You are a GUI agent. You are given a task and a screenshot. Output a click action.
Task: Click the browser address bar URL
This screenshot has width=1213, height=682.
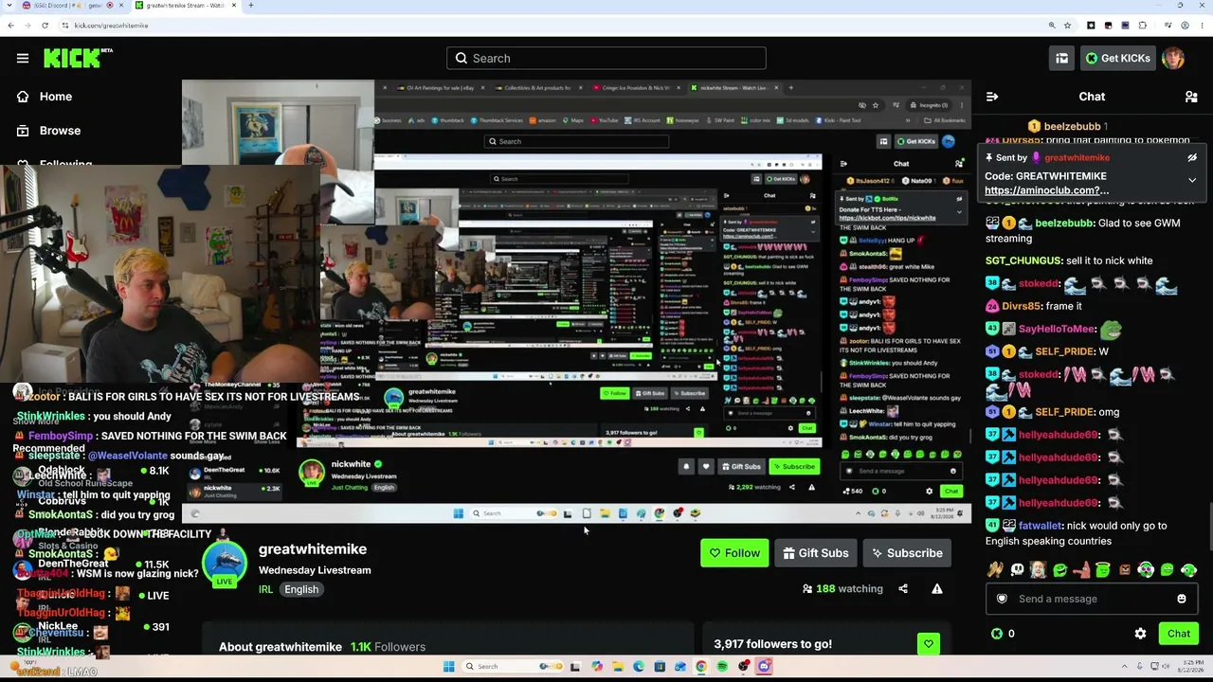pos(111,26)
